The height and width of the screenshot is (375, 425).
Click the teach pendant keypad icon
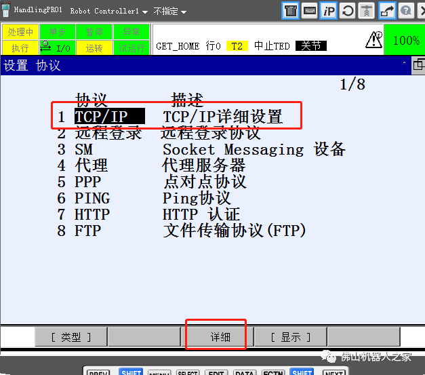point(290,11)
